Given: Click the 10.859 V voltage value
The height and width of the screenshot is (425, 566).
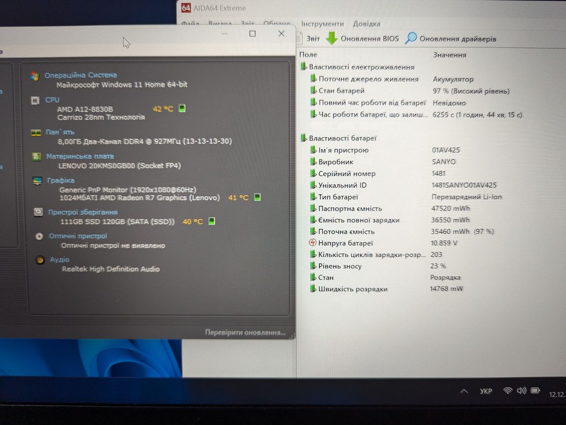Looking at the screenshot, I should pyautogui.click(x=444, y=243).
